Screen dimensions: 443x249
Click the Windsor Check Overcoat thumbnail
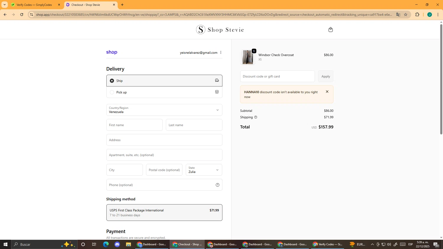click(x=247, y=57)
